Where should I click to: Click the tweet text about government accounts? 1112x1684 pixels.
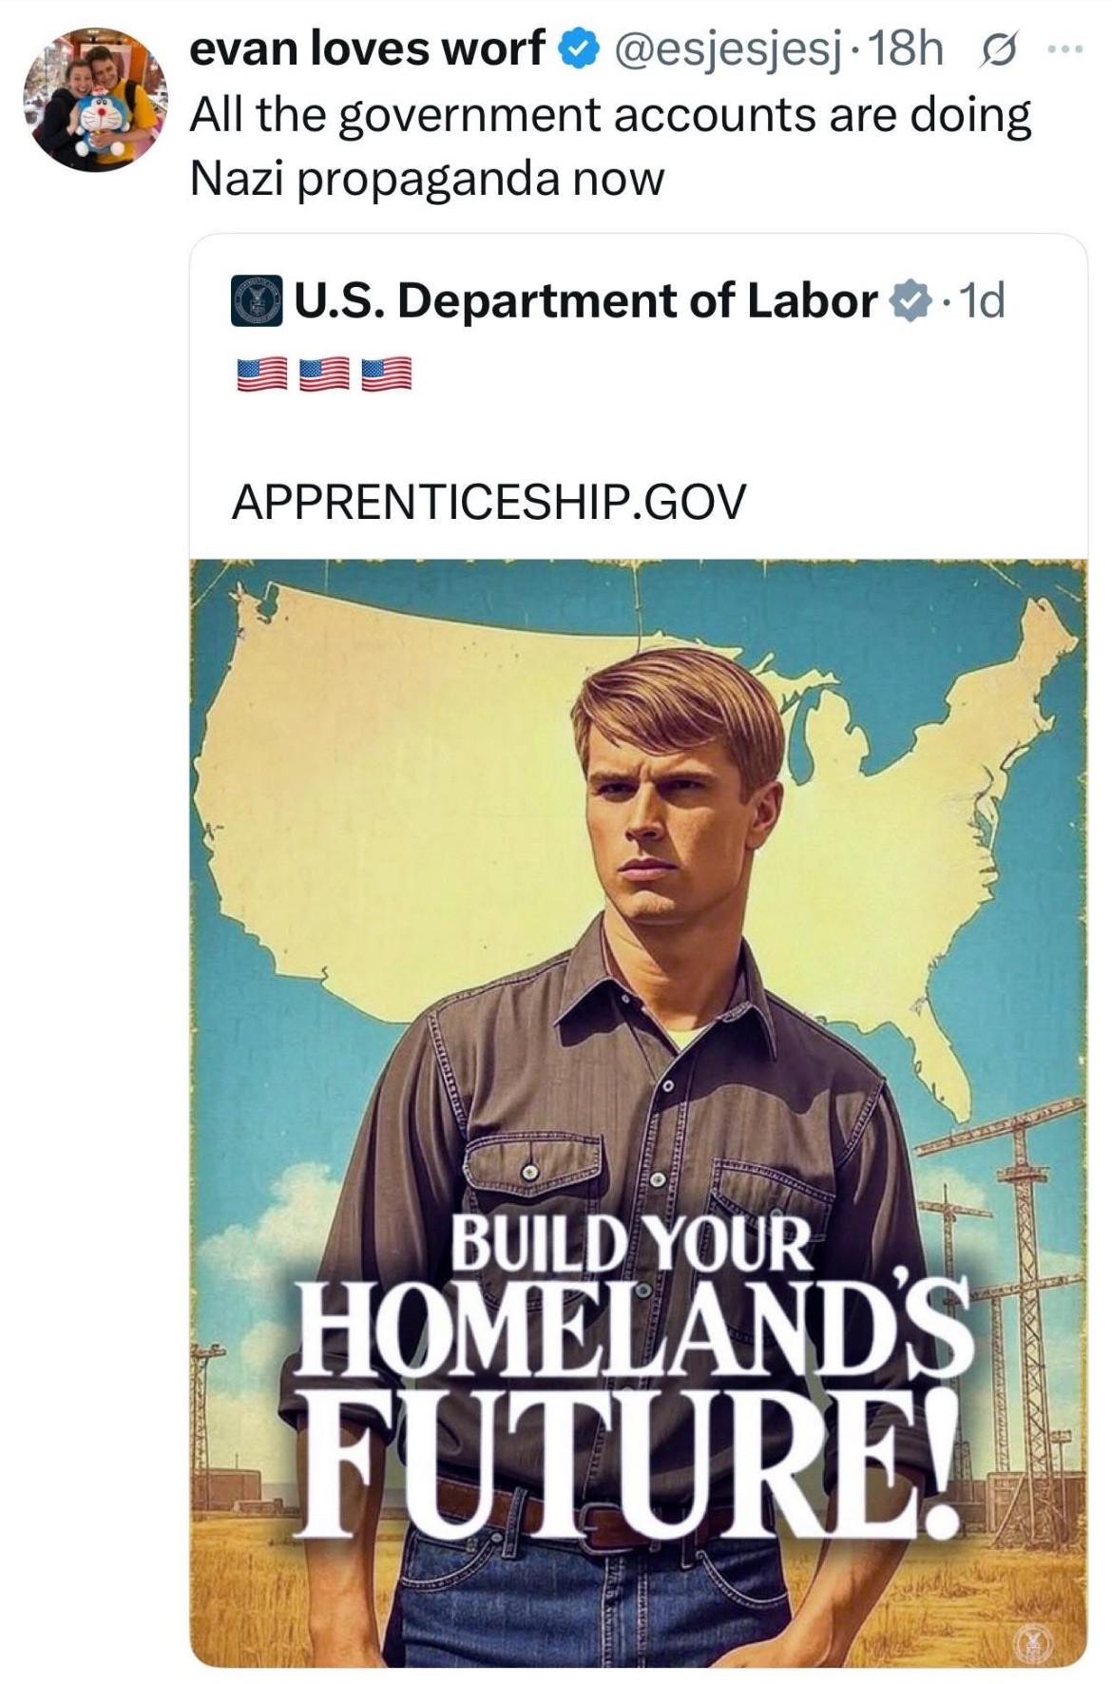click(610, 146)
